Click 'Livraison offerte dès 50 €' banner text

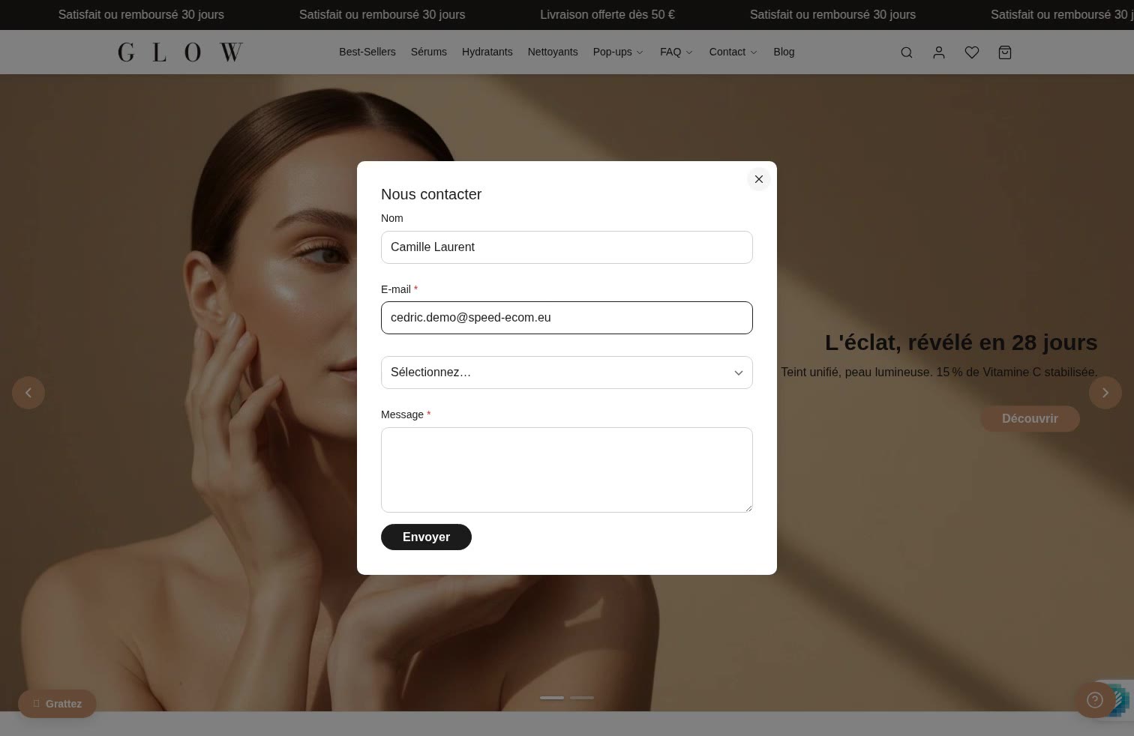(x=607, y=14)
